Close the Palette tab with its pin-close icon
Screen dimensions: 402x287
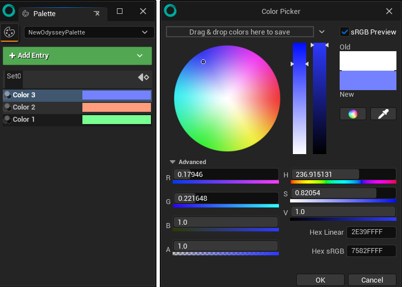[97, 13]
